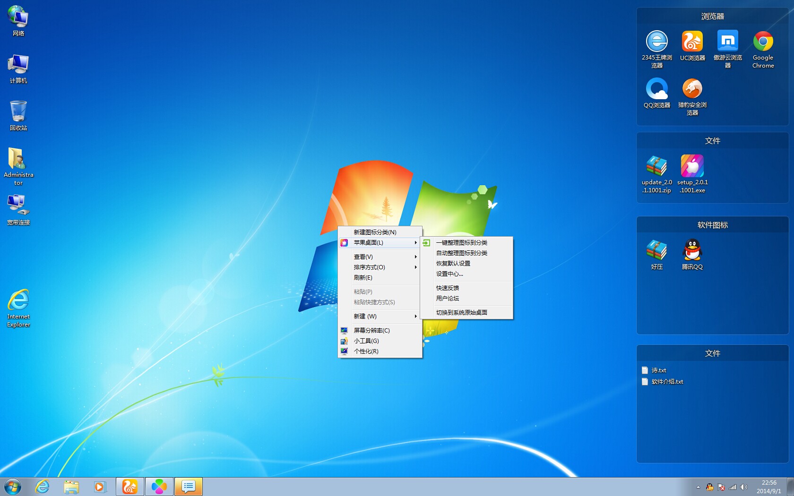Click the taskbar clock showing 22:56

(x=769, y=487)
